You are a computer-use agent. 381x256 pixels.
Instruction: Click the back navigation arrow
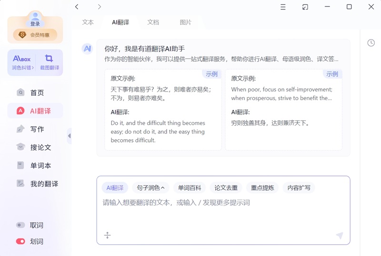point(77,7)
